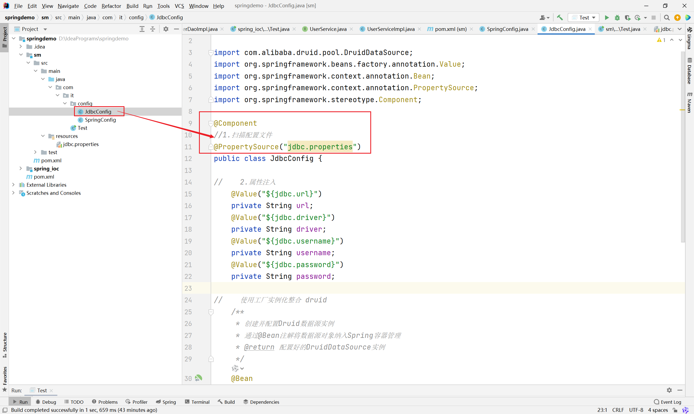
Task: Click Collapse All icon in Project panel
Action: (153, 29)
